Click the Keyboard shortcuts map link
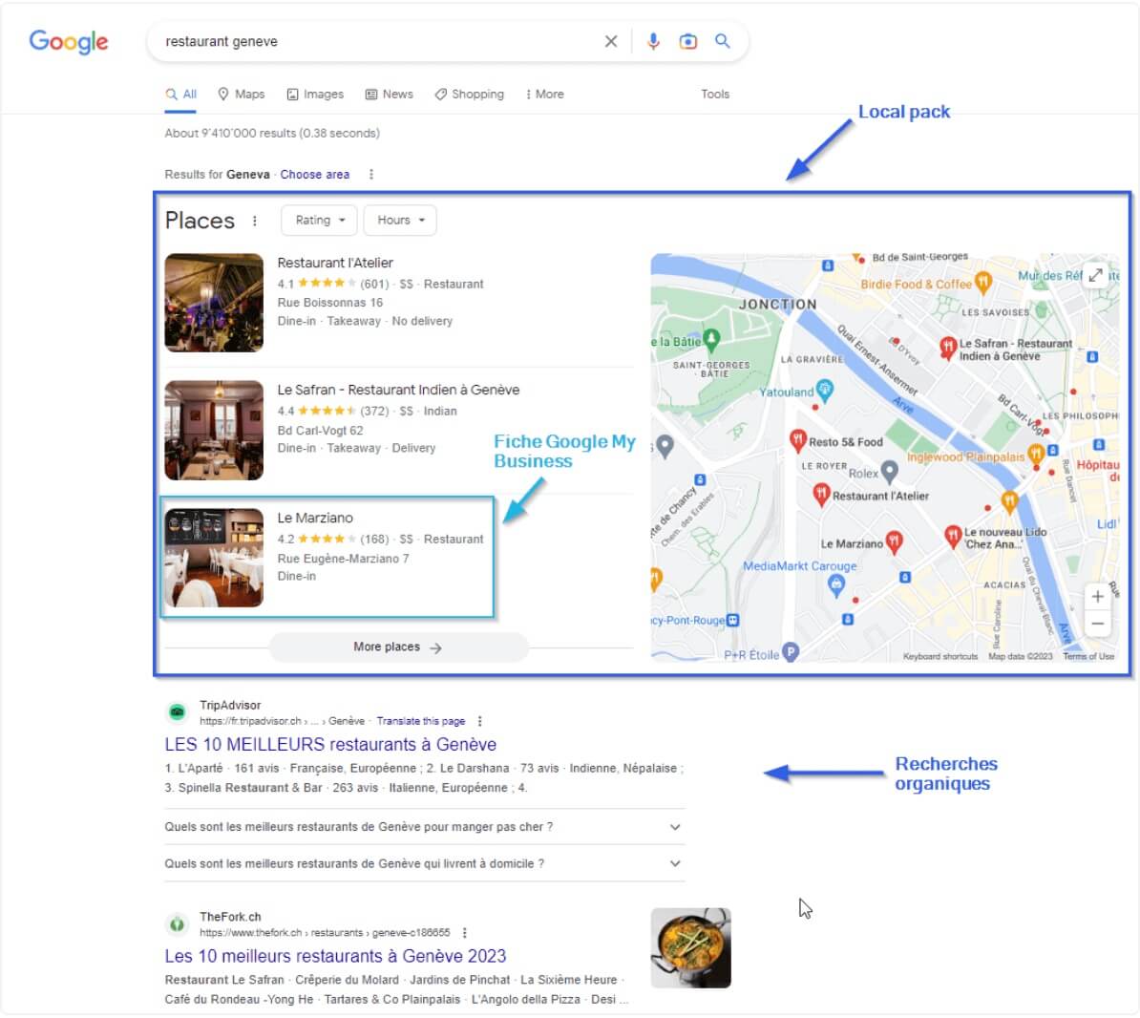The height and width of the screenshot is (1018, 1140). pyautogui.click(x=940, y=657)
